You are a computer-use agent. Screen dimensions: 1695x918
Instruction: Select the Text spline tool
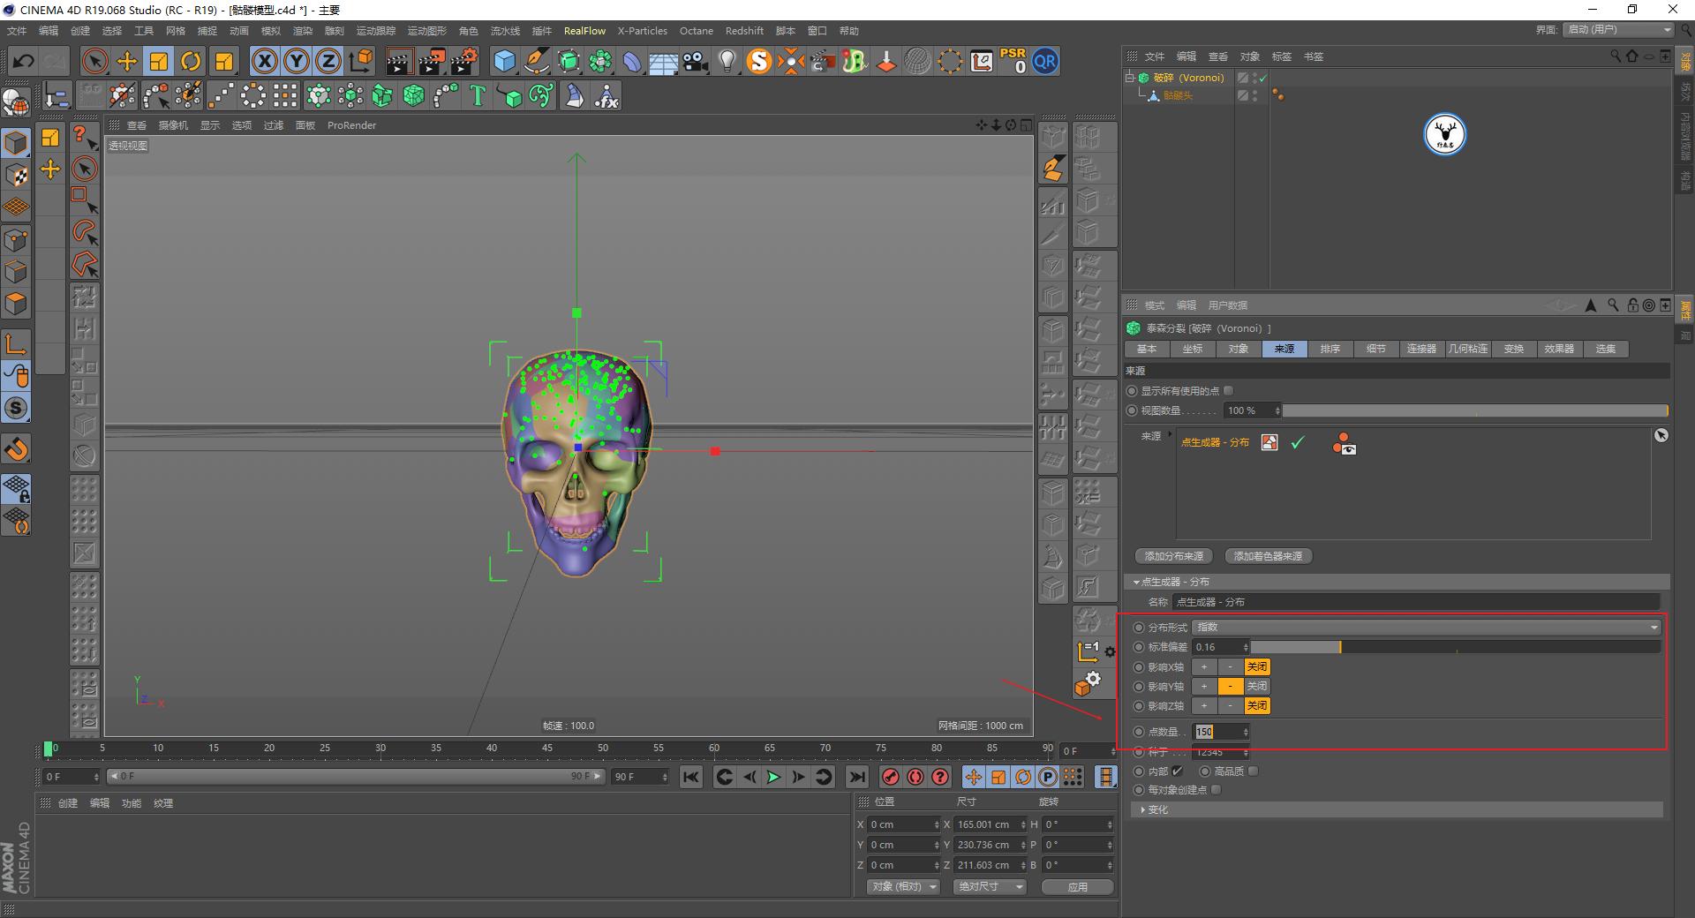pos(478,95)
